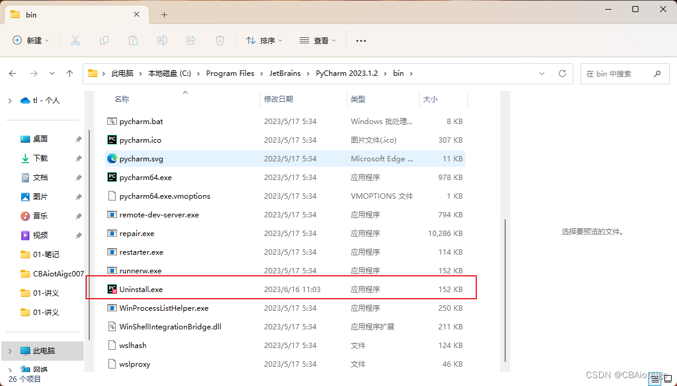
Task: Click the Cut scissors icon
Action: pos(75,40)
